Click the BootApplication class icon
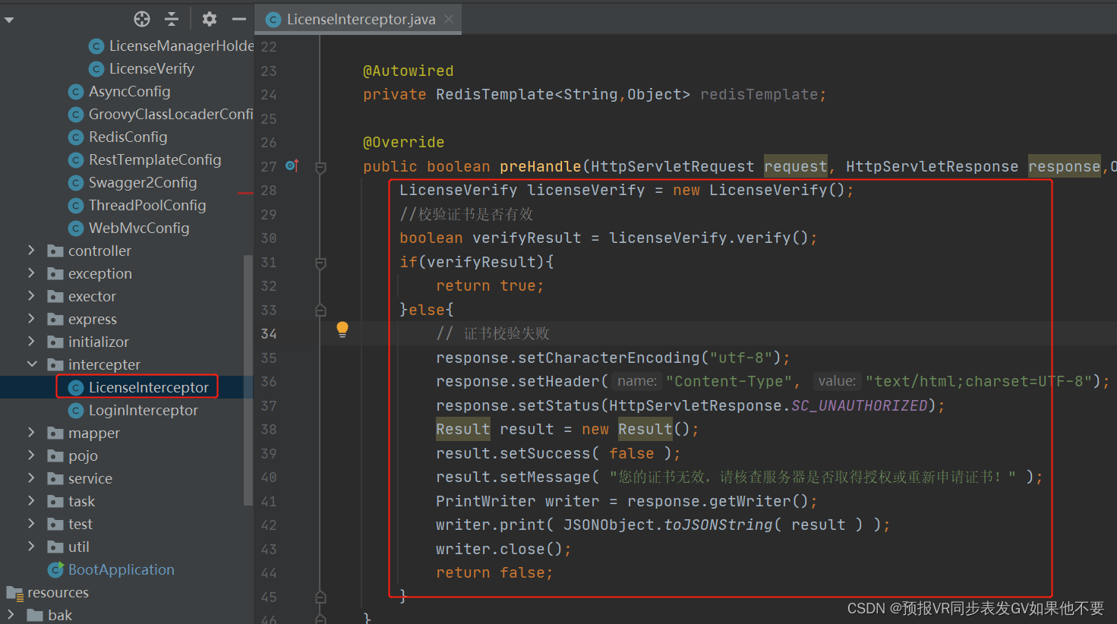The image size is (1117, 624). (x=55, y=569)
